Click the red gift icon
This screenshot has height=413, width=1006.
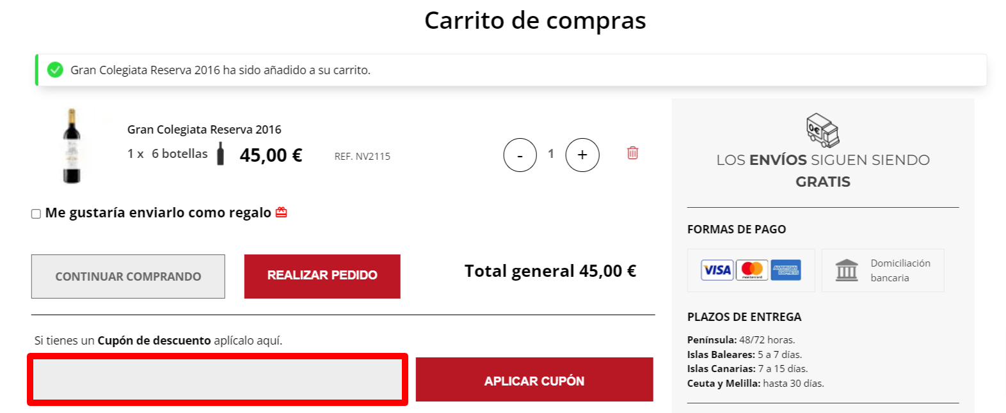click(x=281, y=212)
